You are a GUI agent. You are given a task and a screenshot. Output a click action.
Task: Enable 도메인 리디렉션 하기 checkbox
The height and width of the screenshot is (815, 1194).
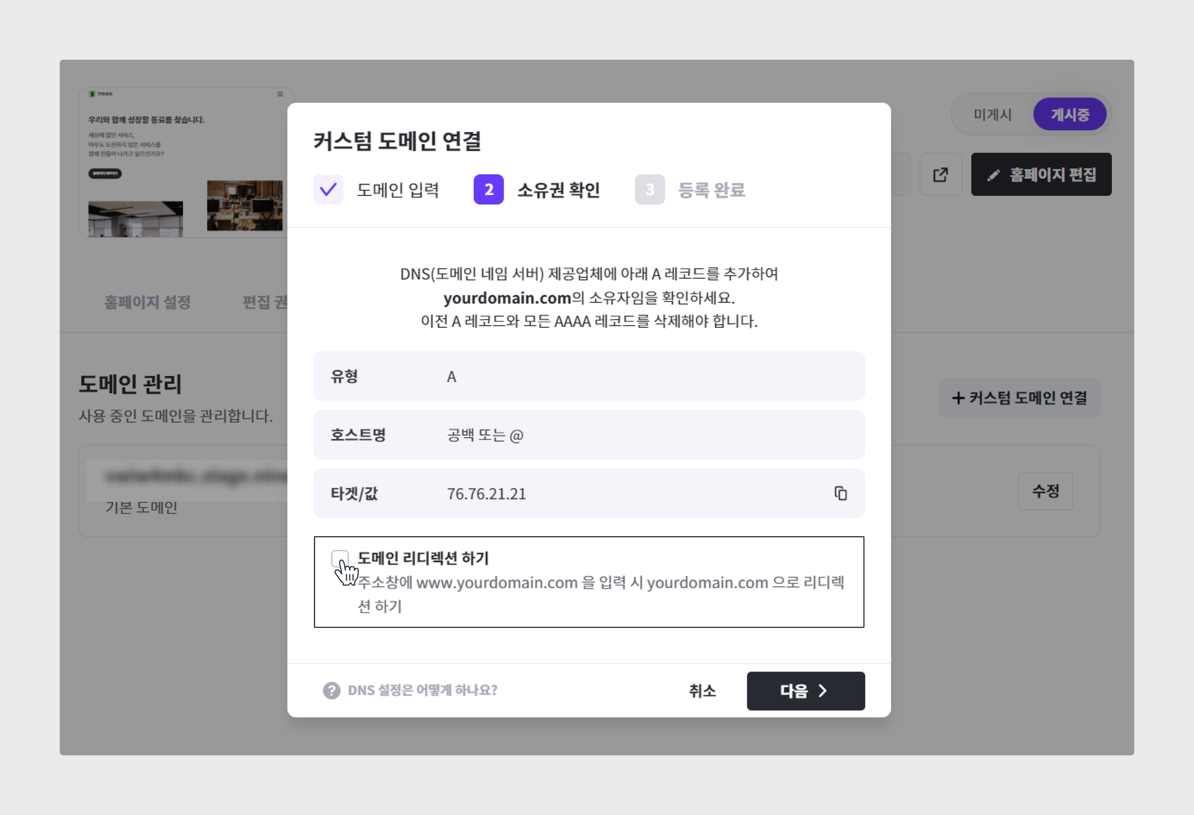pyautogui.click(x=340, y=559)
